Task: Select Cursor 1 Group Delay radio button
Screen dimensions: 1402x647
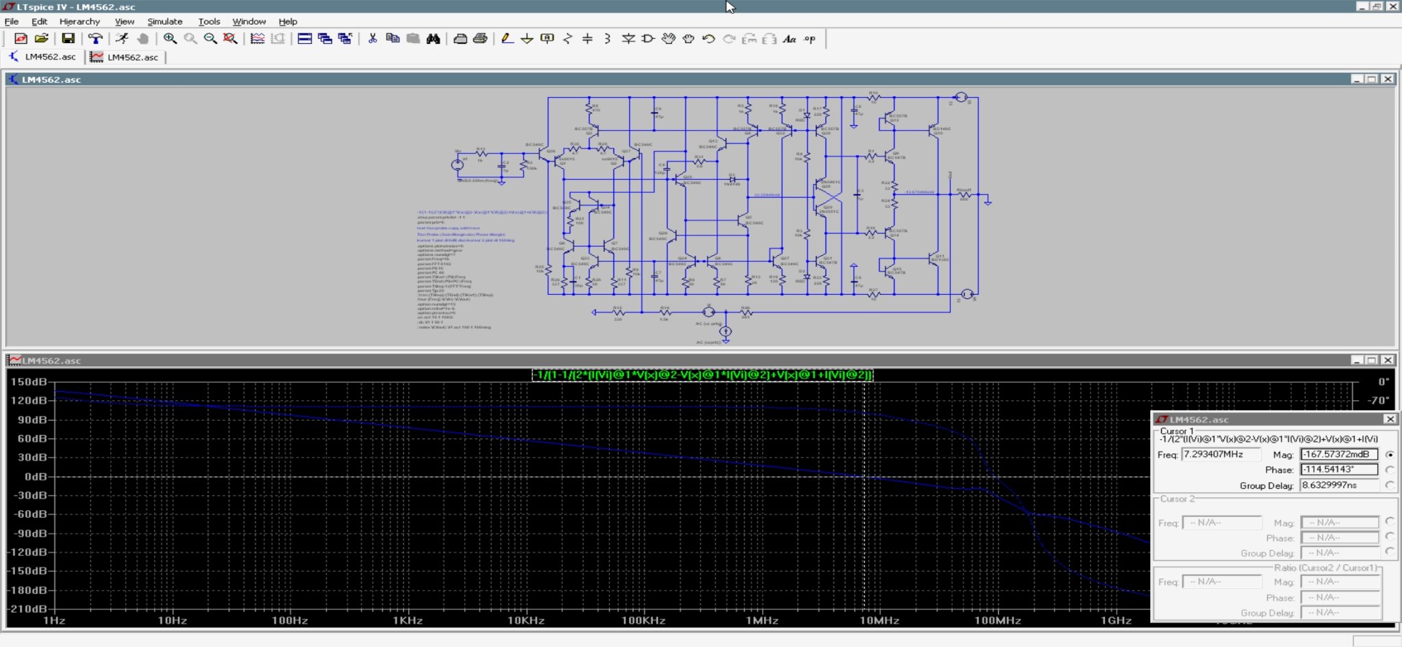Action: (x=1390, y=485)
